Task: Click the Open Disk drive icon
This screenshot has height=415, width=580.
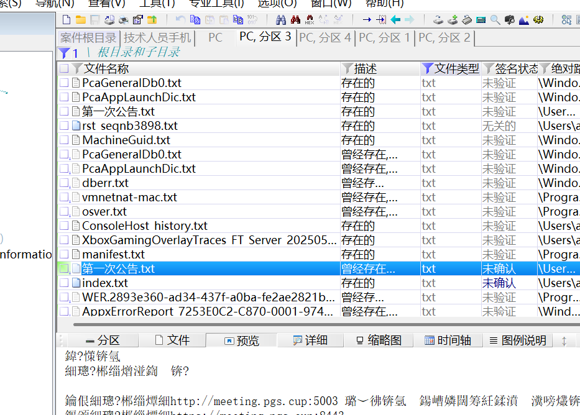Action: [438, 20]
